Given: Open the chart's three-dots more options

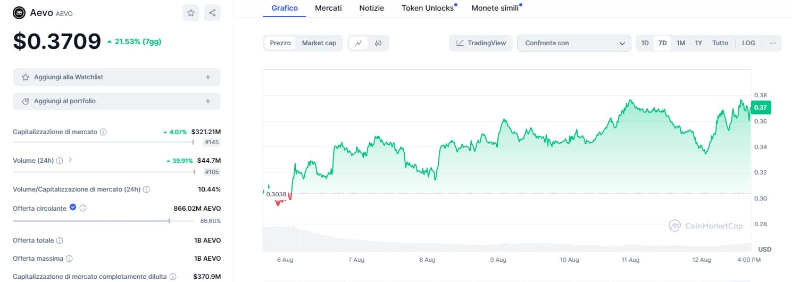Looking at the screenshot, I should [x=773, y=43].
